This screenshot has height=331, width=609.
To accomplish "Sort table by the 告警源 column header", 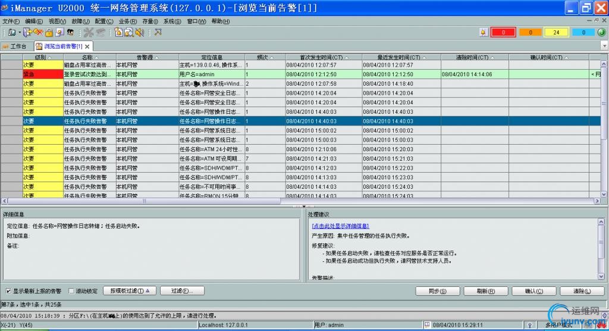I will [x=146, y=57].
